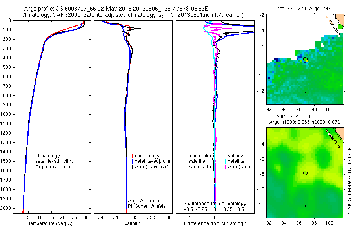The image size is (353, 227).
Task: Click the 'salinity' heading in the difference legend
Action: 235,156
